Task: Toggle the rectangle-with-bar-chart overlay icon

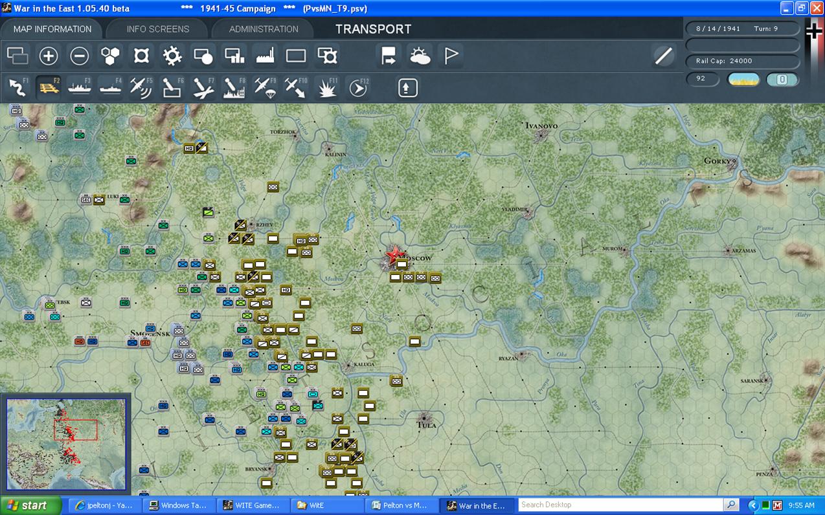Action: pos(234,56)
